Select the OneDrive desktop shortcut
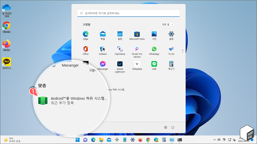 (x=7, y=11)
